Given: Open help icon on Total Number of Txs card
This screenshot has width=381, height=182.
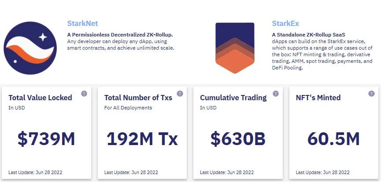Looking at the screenshot, I should coord(180,94).
